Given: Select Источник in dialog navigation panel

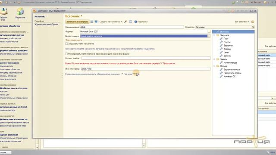Looking at the screenshot, I should click(40, 16).
